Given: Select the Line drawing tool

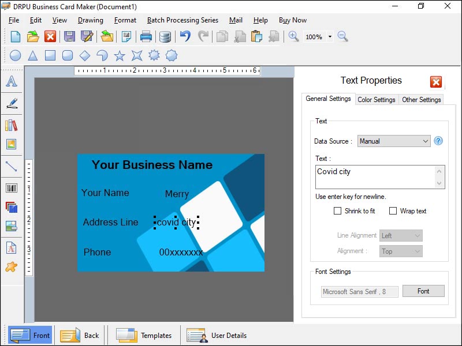Looking at the screenshot, I should coord(12,167).
